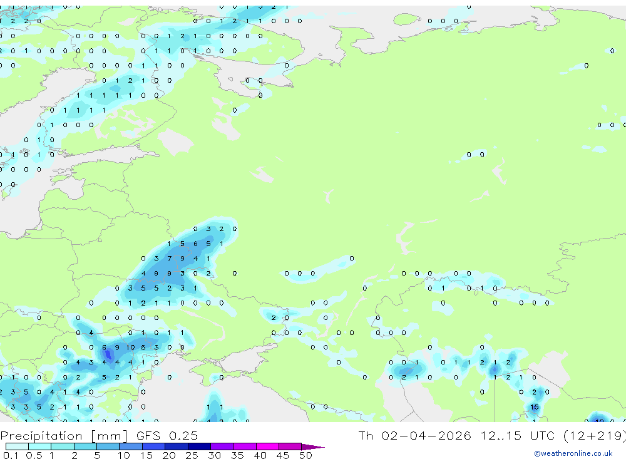Click the map value "7" in row 0 3 7 9 4 1
The image size is (626, 459).
tap(169, 259)
